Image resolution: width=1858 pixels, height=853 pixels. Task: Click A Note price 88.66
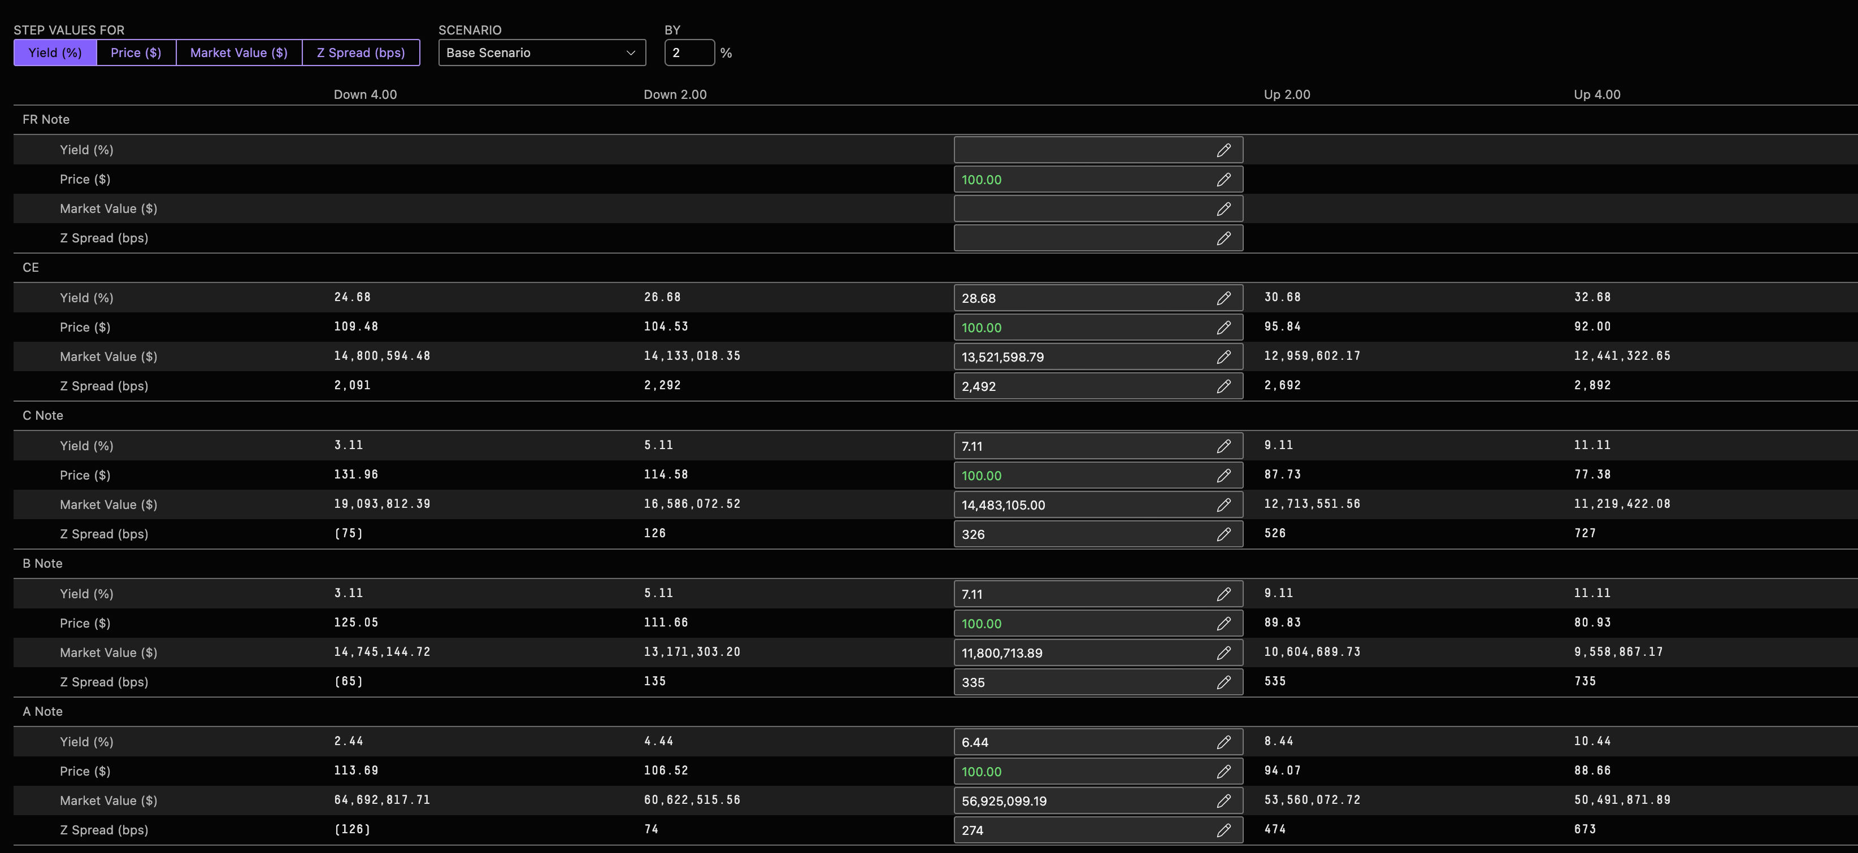(x=1592, y=770)
